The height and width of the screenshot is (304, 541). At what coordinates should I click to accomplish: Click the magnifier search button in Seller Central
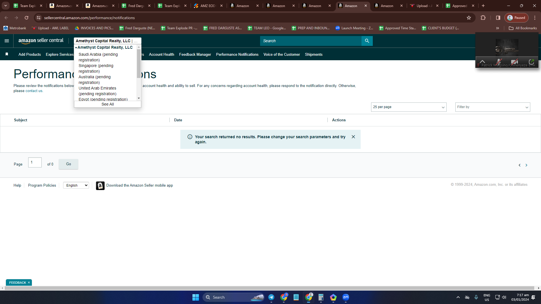[x=367, y=41]
